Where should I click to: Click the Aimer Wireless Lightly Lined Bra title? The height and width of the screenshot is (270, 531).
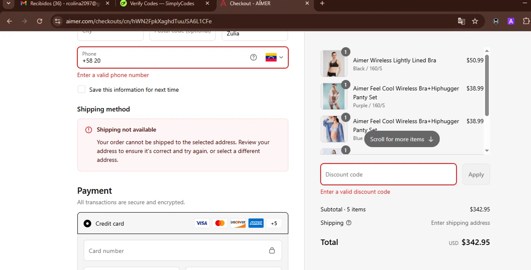(x=394, y=60)
